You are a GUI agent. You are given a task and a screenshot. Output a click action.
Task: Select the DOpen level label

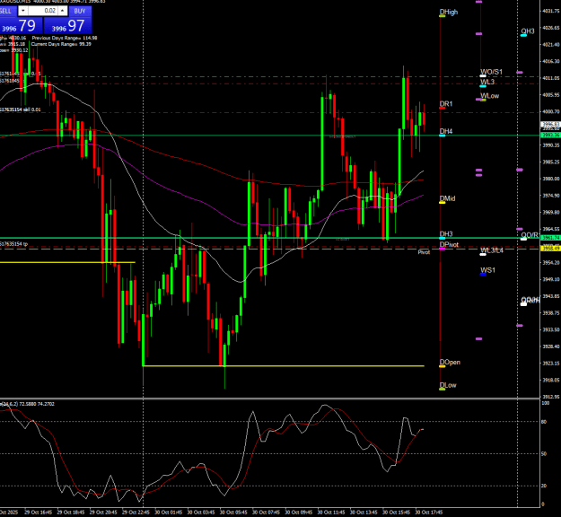click(450, 362)
